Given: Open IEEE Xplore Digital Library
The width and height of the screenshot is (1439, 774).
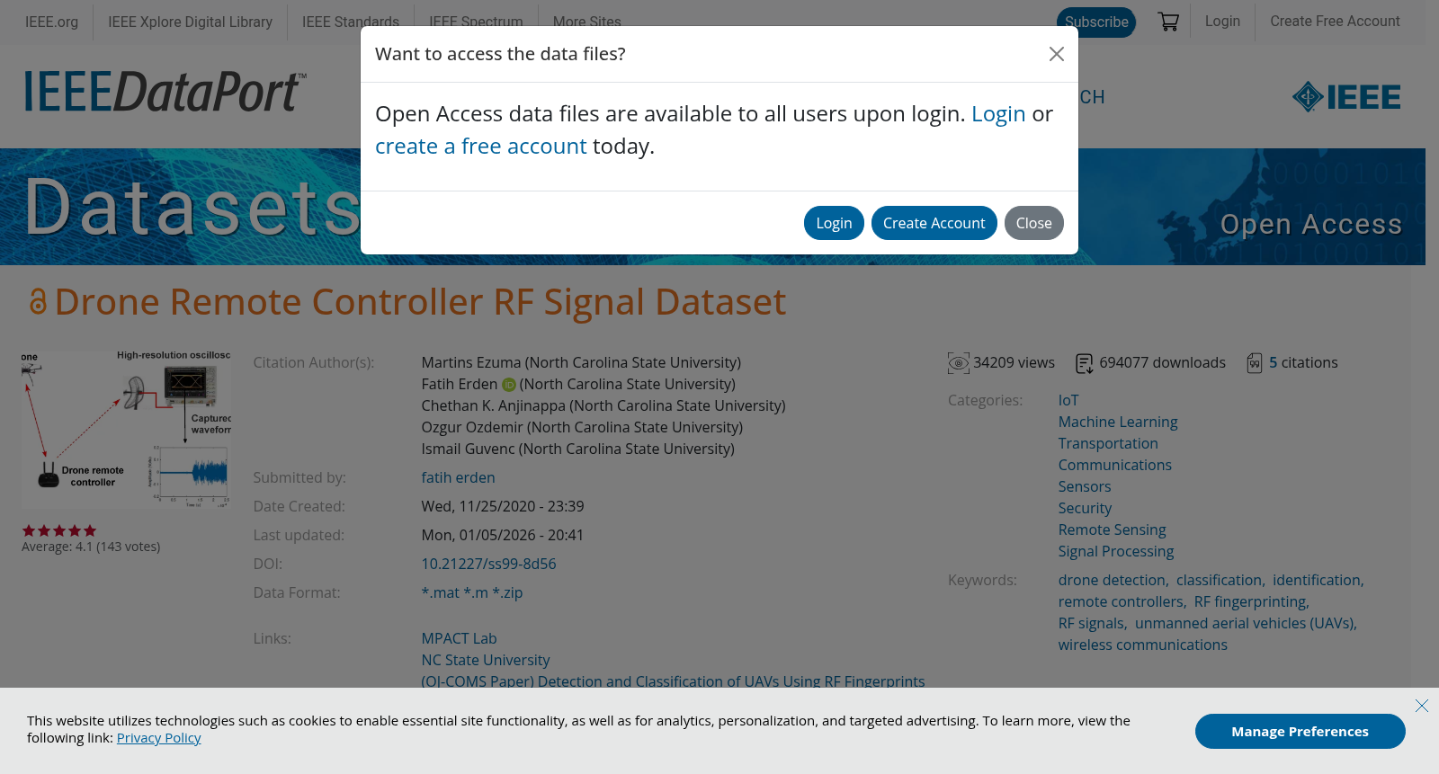Looking at the screenshot, I should click(x=190, y=22).
